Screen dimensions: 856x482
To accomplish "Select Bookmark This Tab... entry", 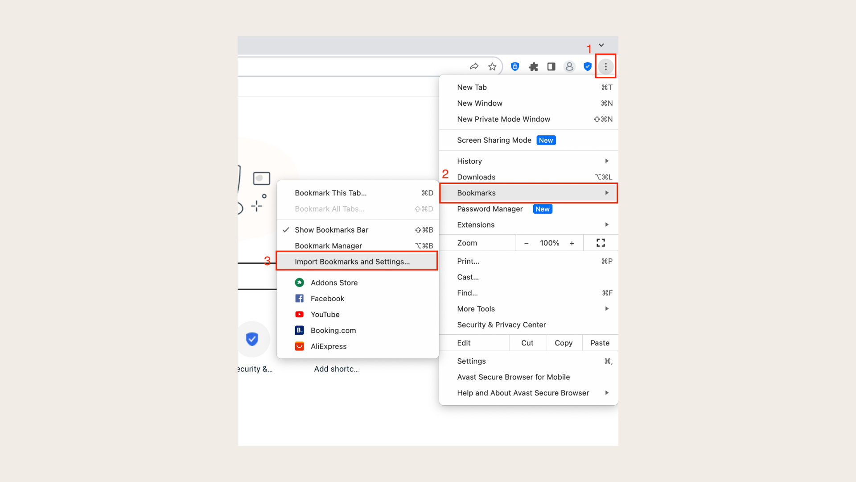I will (x=358, y=193).
